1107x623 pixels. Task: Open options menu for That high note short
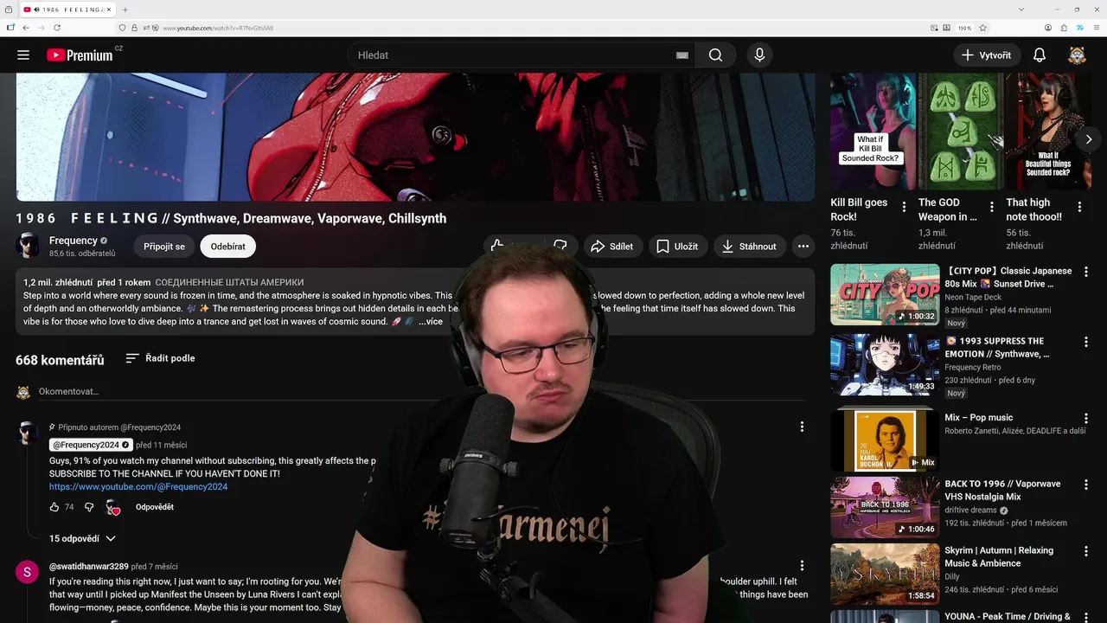pyautogui.click(x=1079, y=207)
